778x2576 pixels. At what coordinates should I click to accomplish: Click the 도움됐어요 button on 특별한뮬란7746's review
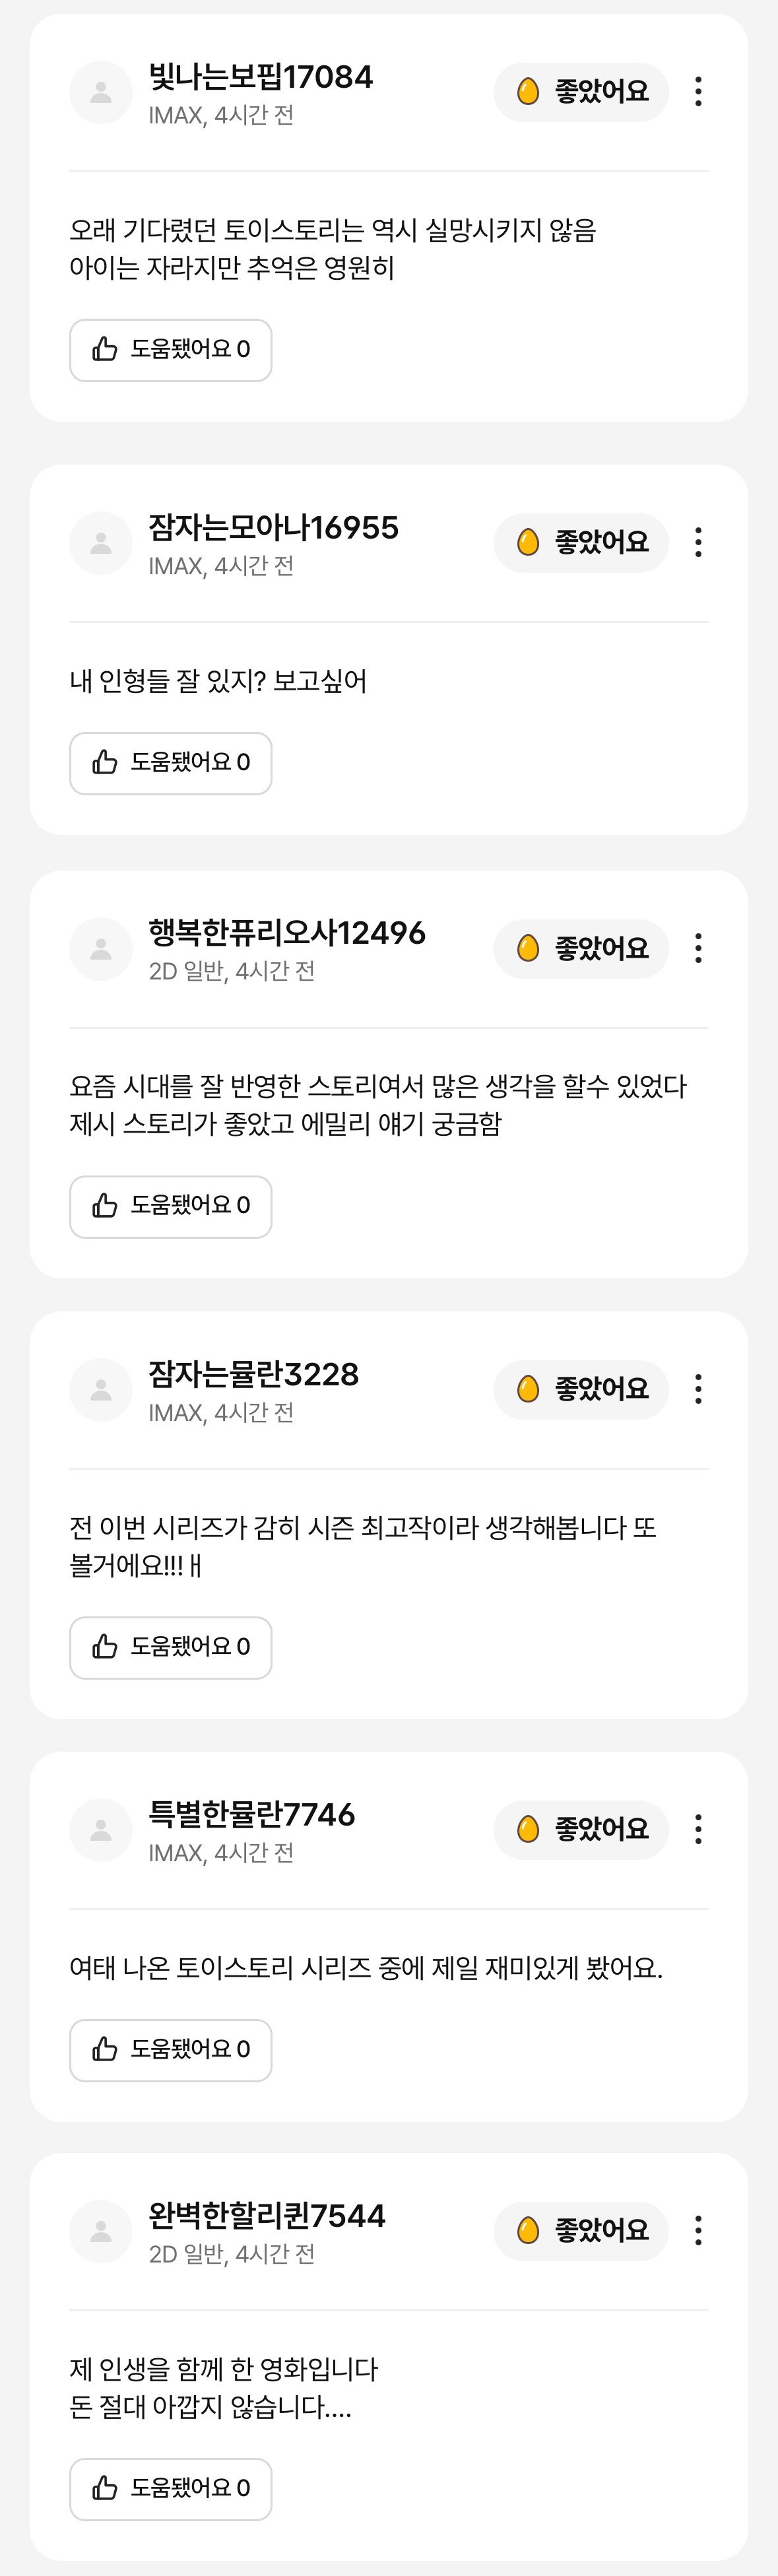click(x=171, y=2050)
